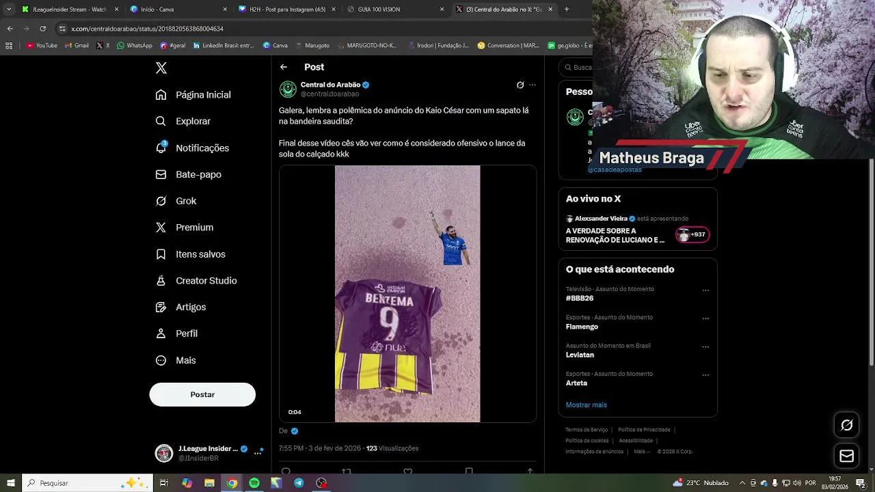875x492 pixels.
Task: Reload the page
Action: pyautogui.click(x=42, y=29)
